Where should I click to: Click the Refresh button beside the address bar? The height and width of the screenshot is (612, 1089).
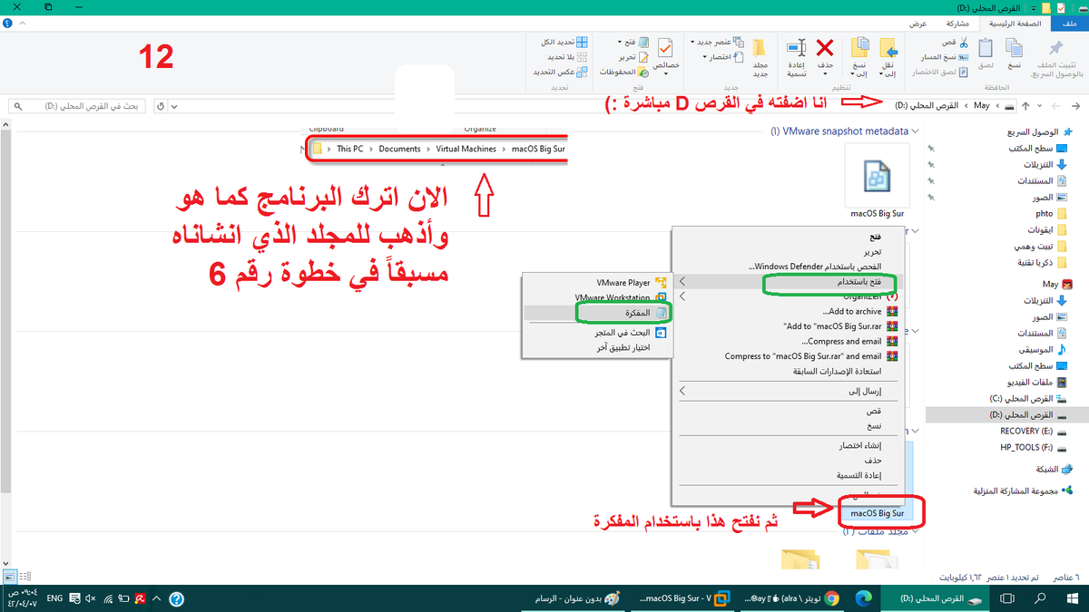[161, 106]
